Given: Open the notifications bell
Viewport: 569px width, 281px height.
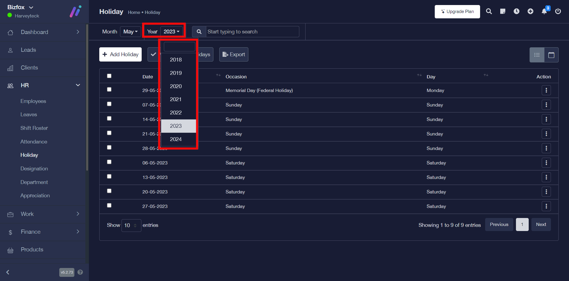Looking at the screenshot, I should [x=544, y=12].
